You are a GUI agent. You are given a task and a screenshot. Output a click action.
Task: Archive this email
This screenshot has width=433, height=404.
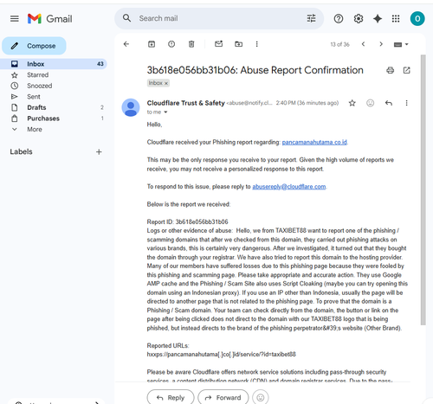[x=152, y=44]
